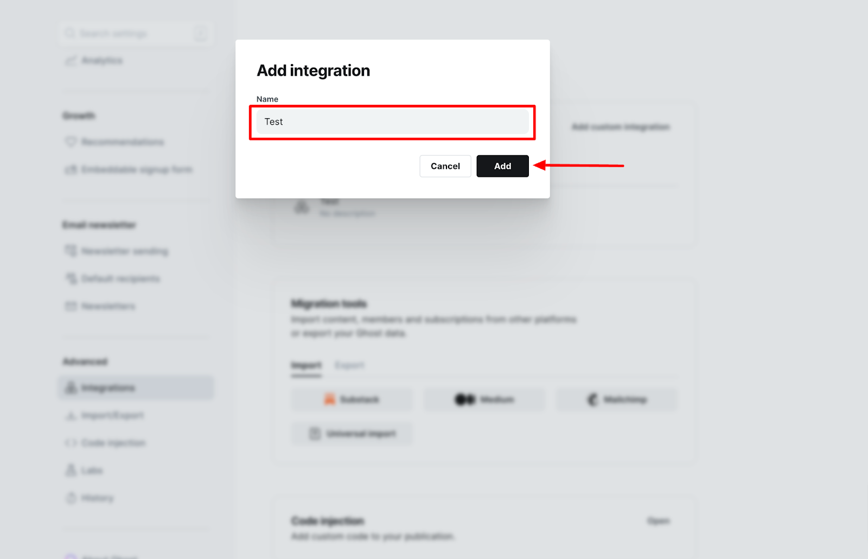Click the Add button in the dialog

point(502,166)
